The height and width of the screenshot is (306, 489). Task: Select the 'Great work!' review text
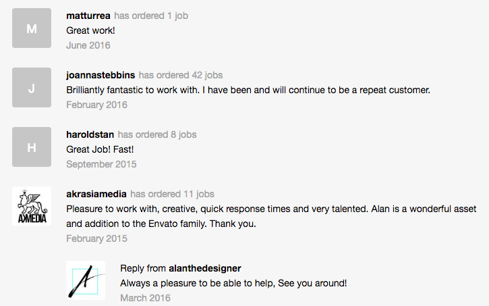pyautogui.click(x=90, y=30)
